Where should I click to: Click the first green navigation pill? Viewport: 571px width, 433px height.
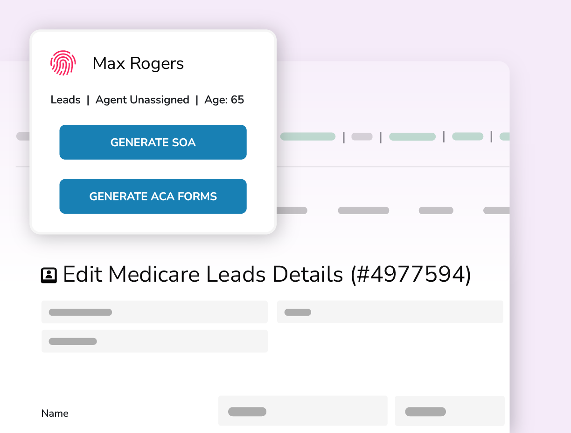point(308,136)
